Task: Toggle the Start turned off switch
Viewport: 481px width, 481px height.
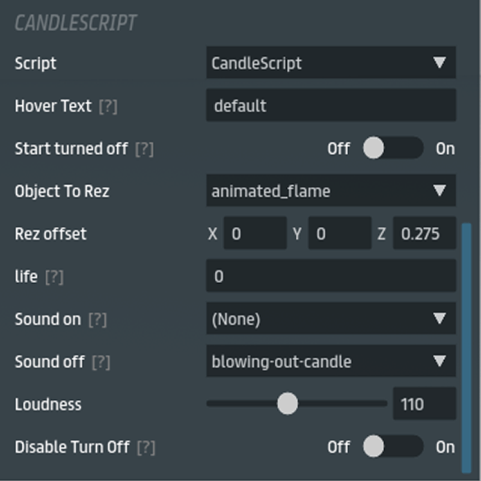Action: (x=393, y=149)
